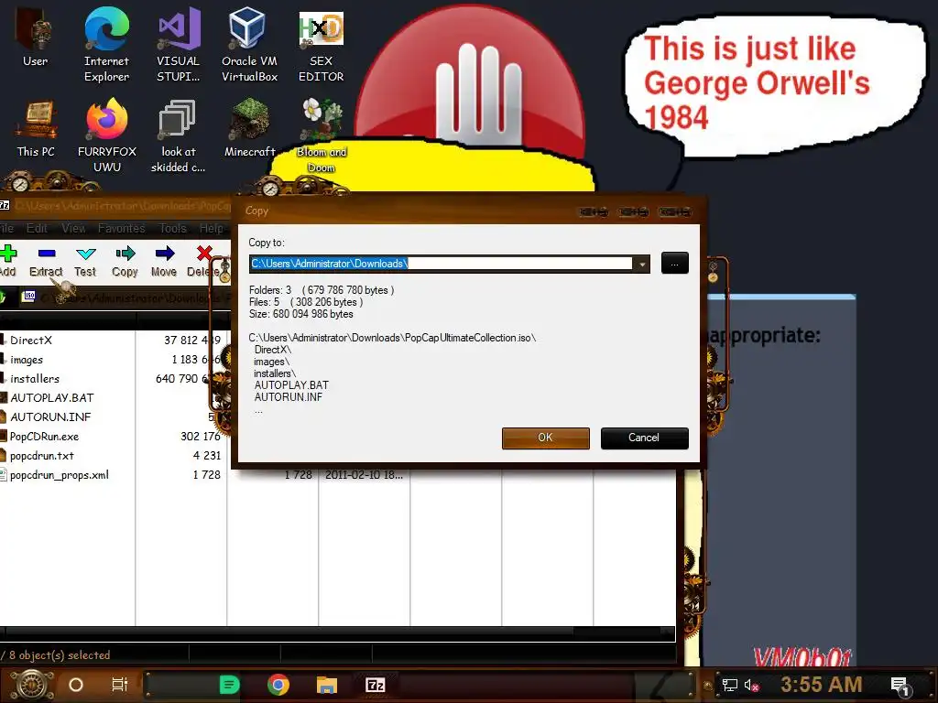Open File Explorer from the taskbar
Viewport: 938px width, 703px height.
[x=327, y=685]
